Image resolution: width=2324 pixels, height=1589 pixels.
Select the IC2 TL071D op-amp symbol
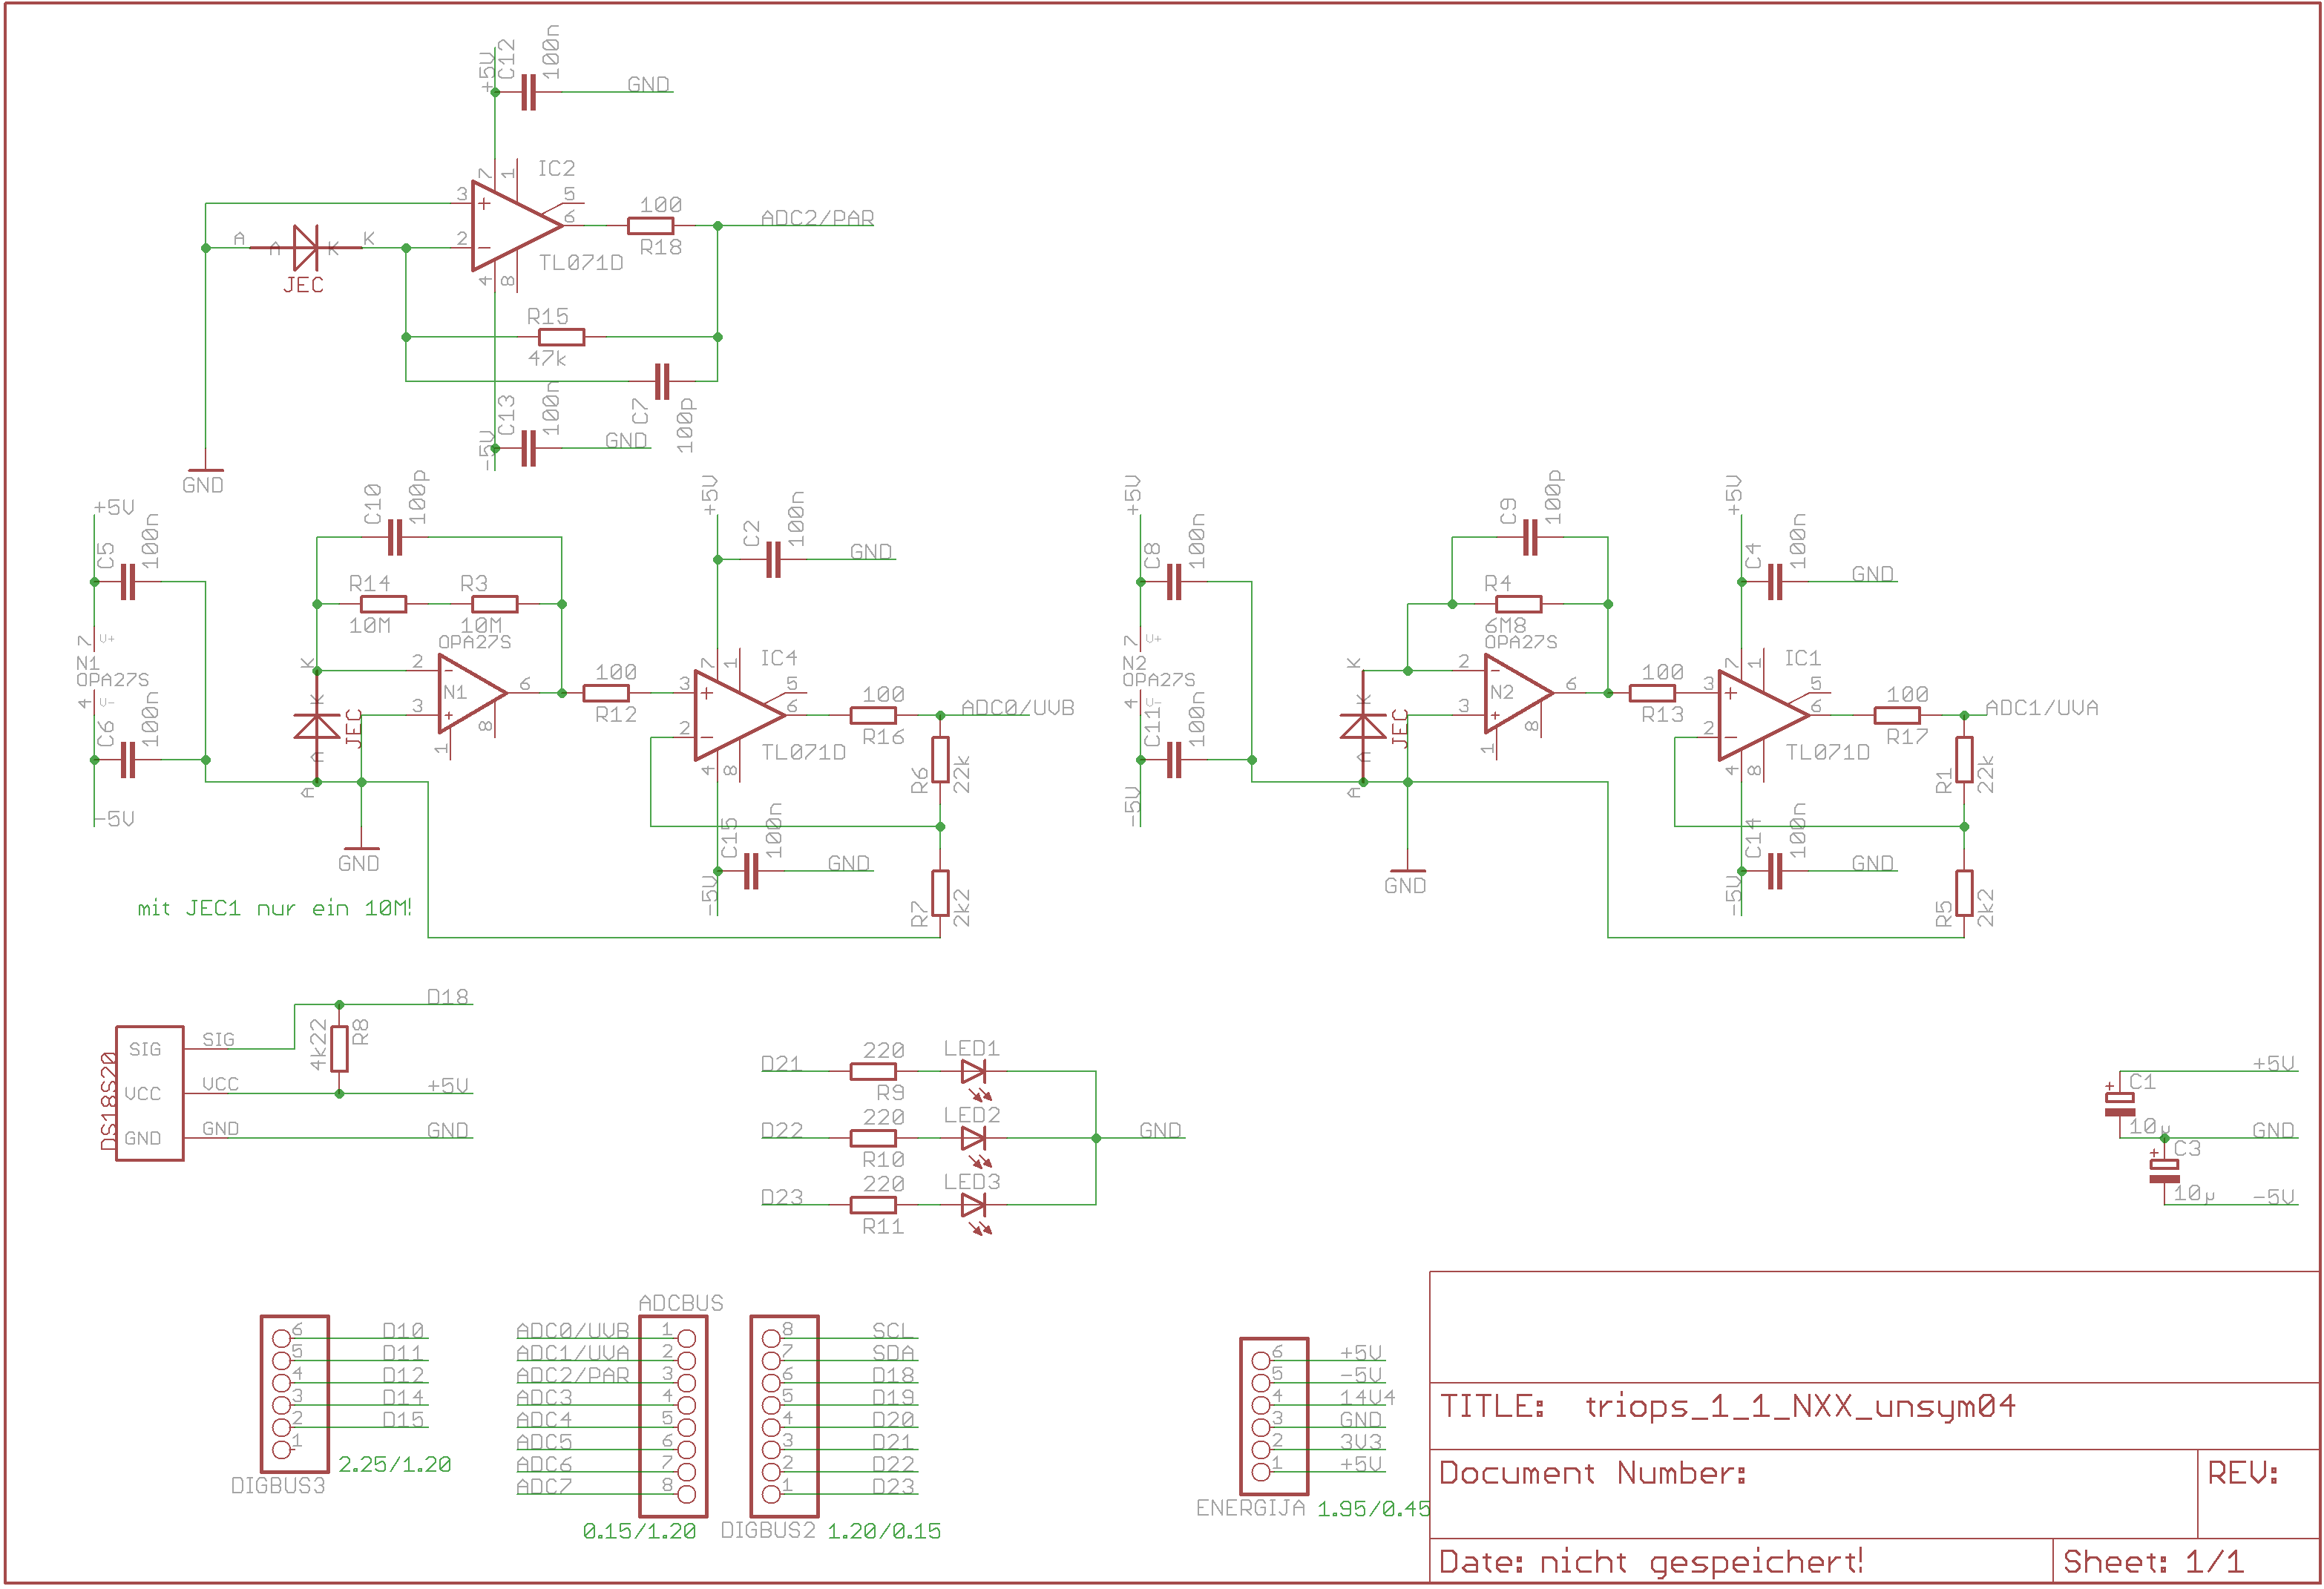(x=516, y=226)
